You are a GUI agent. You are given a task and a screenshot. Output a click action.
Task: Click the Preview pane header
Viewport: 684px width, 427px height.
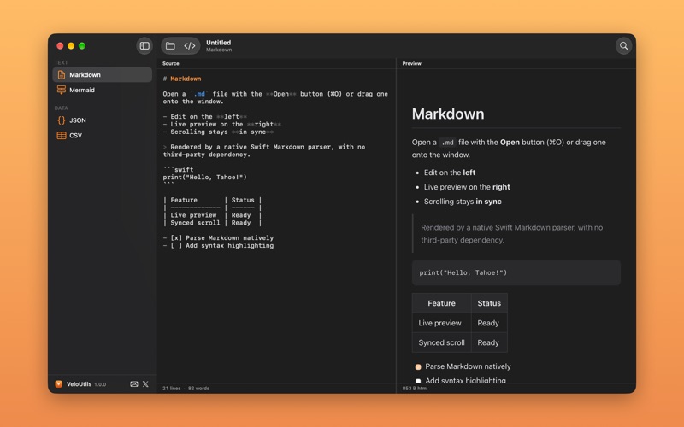click(x=411, y=63)
